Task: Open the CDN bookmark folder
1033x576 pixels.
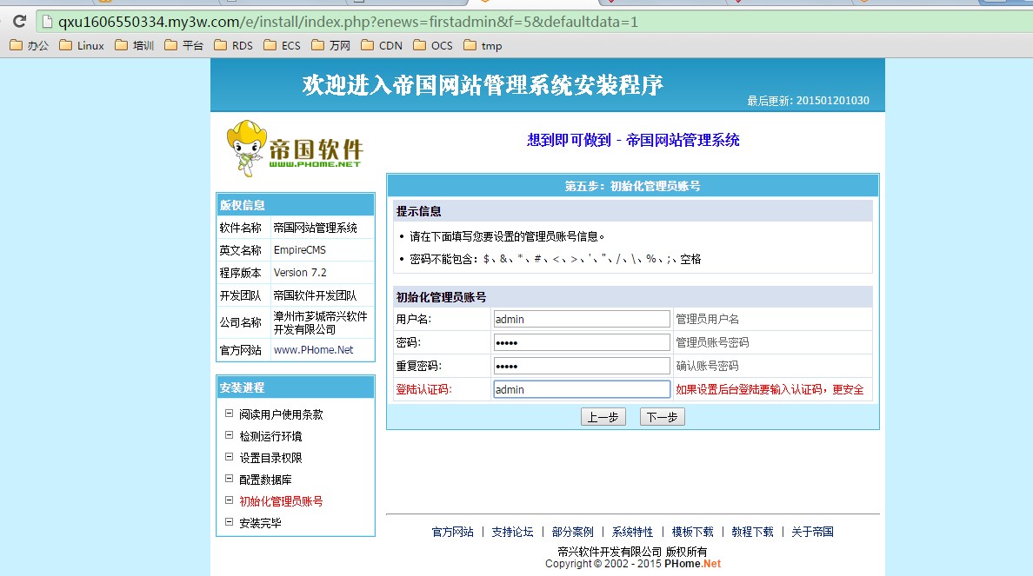Action: coord(381,45)
